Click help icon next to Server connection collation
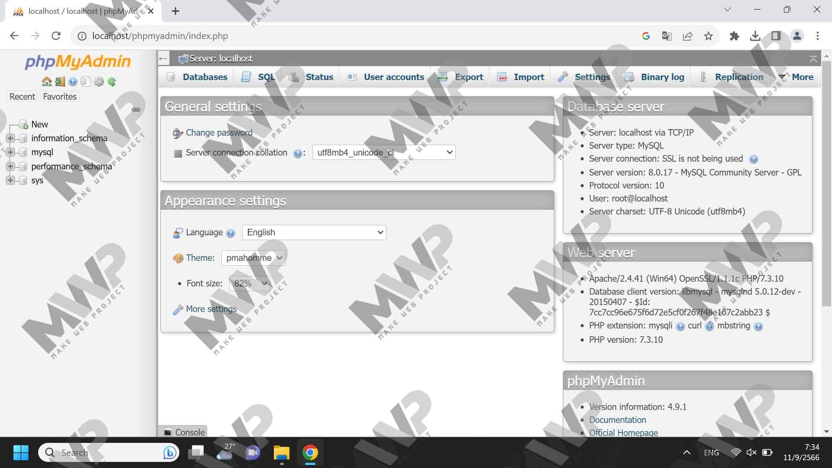Screen dimensions: 832x468 [x=297, y=153]
